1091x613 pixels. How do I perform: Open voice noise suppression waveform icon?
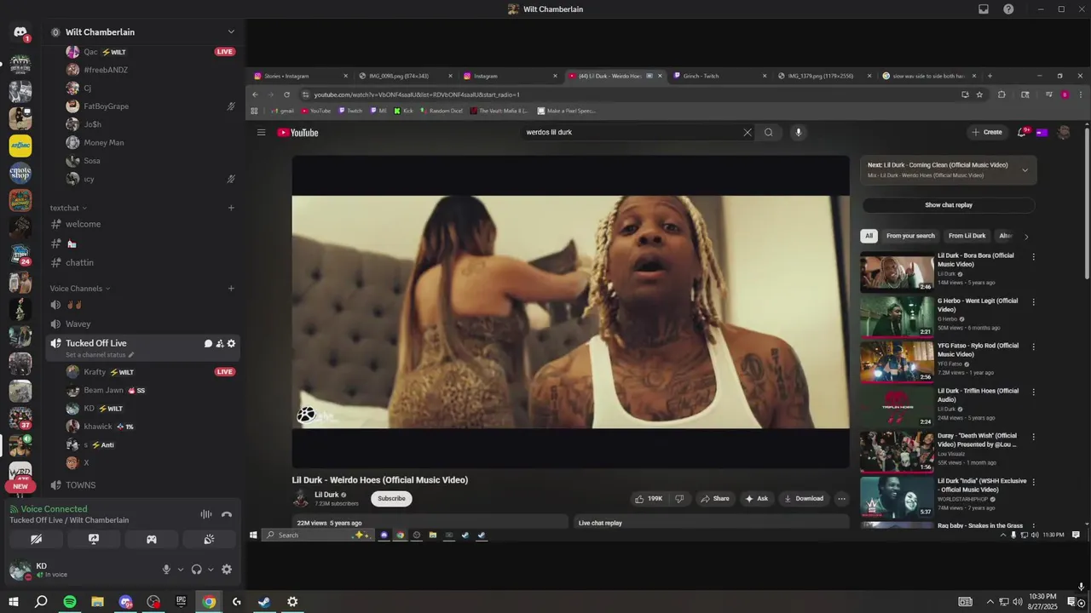click(x=205, y=514)
